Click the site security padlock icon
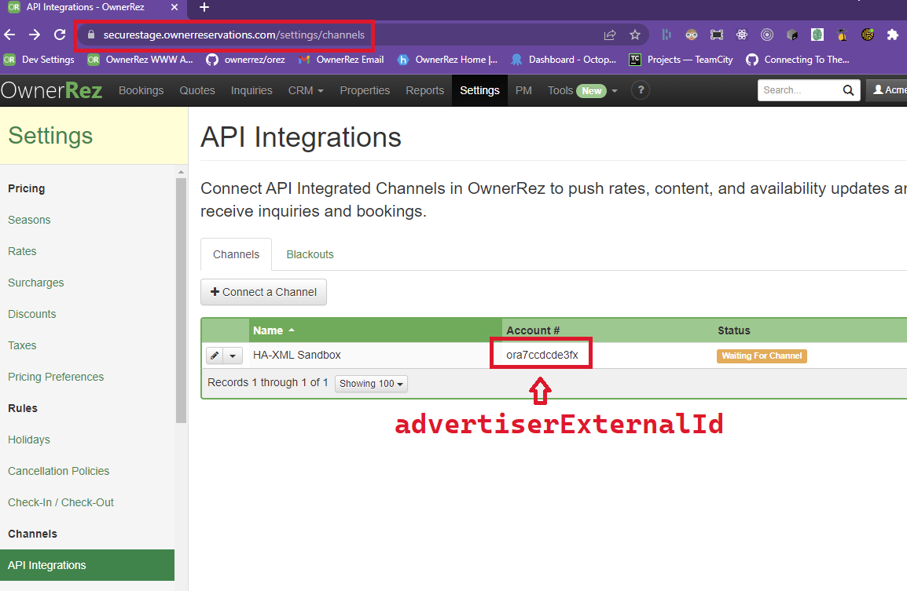The height and width of the screenshot is (591, 907). pos(93,35)
